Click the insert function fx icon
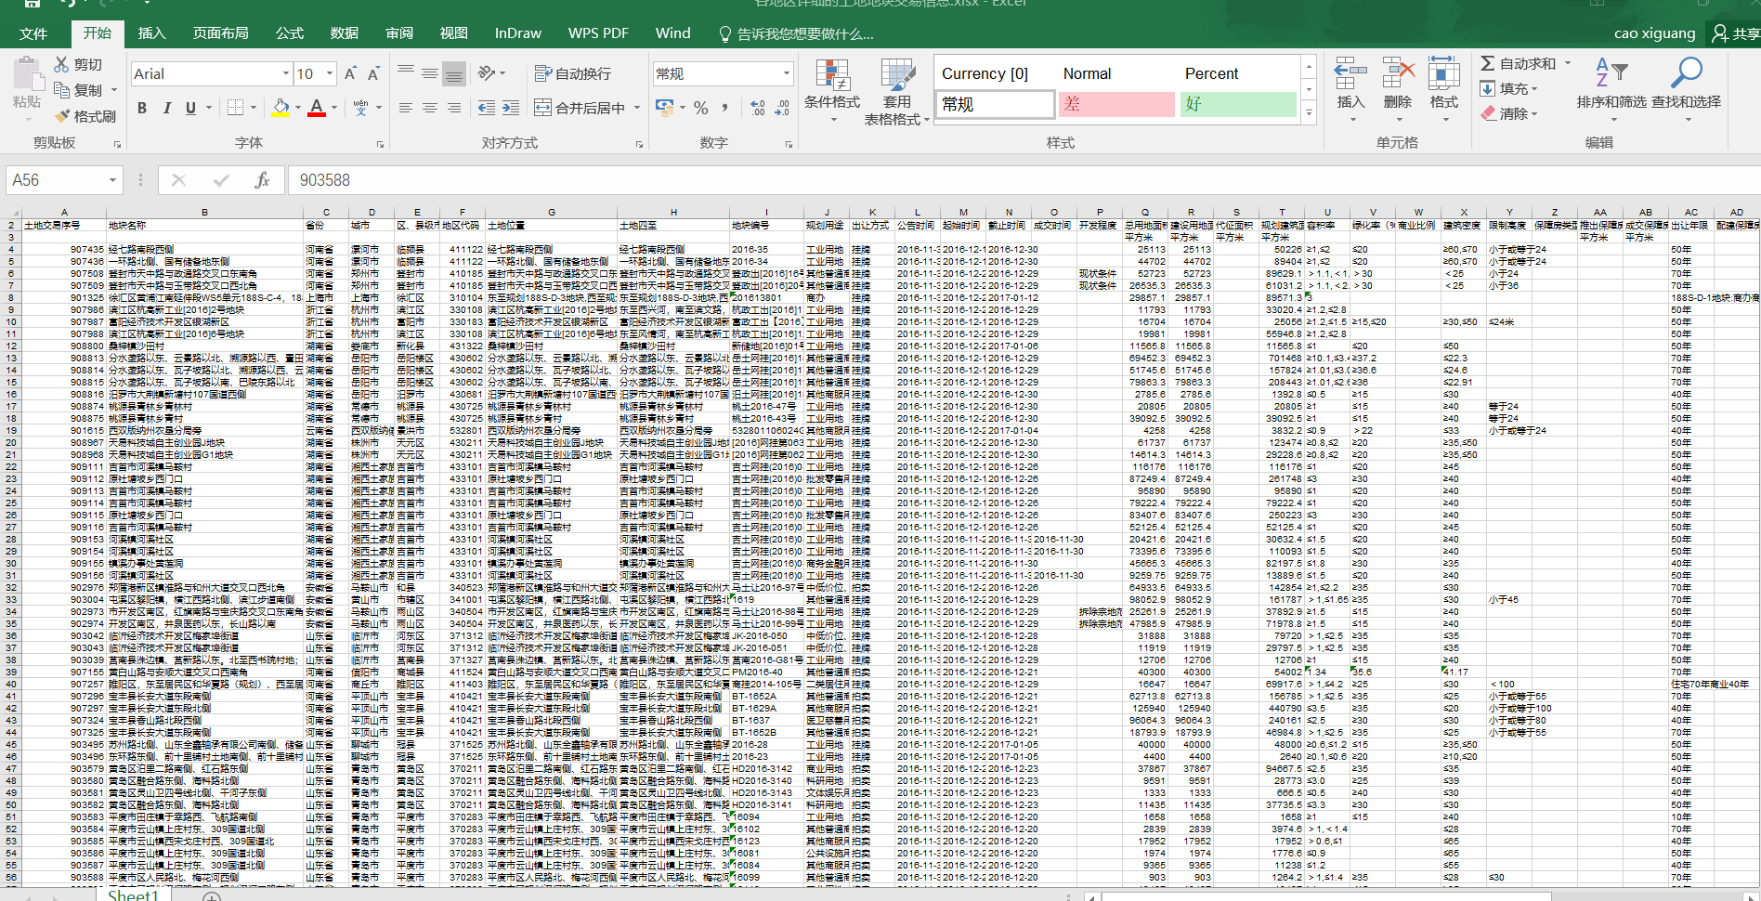This screenshot has width=1761, height=901. pos(262,180)
